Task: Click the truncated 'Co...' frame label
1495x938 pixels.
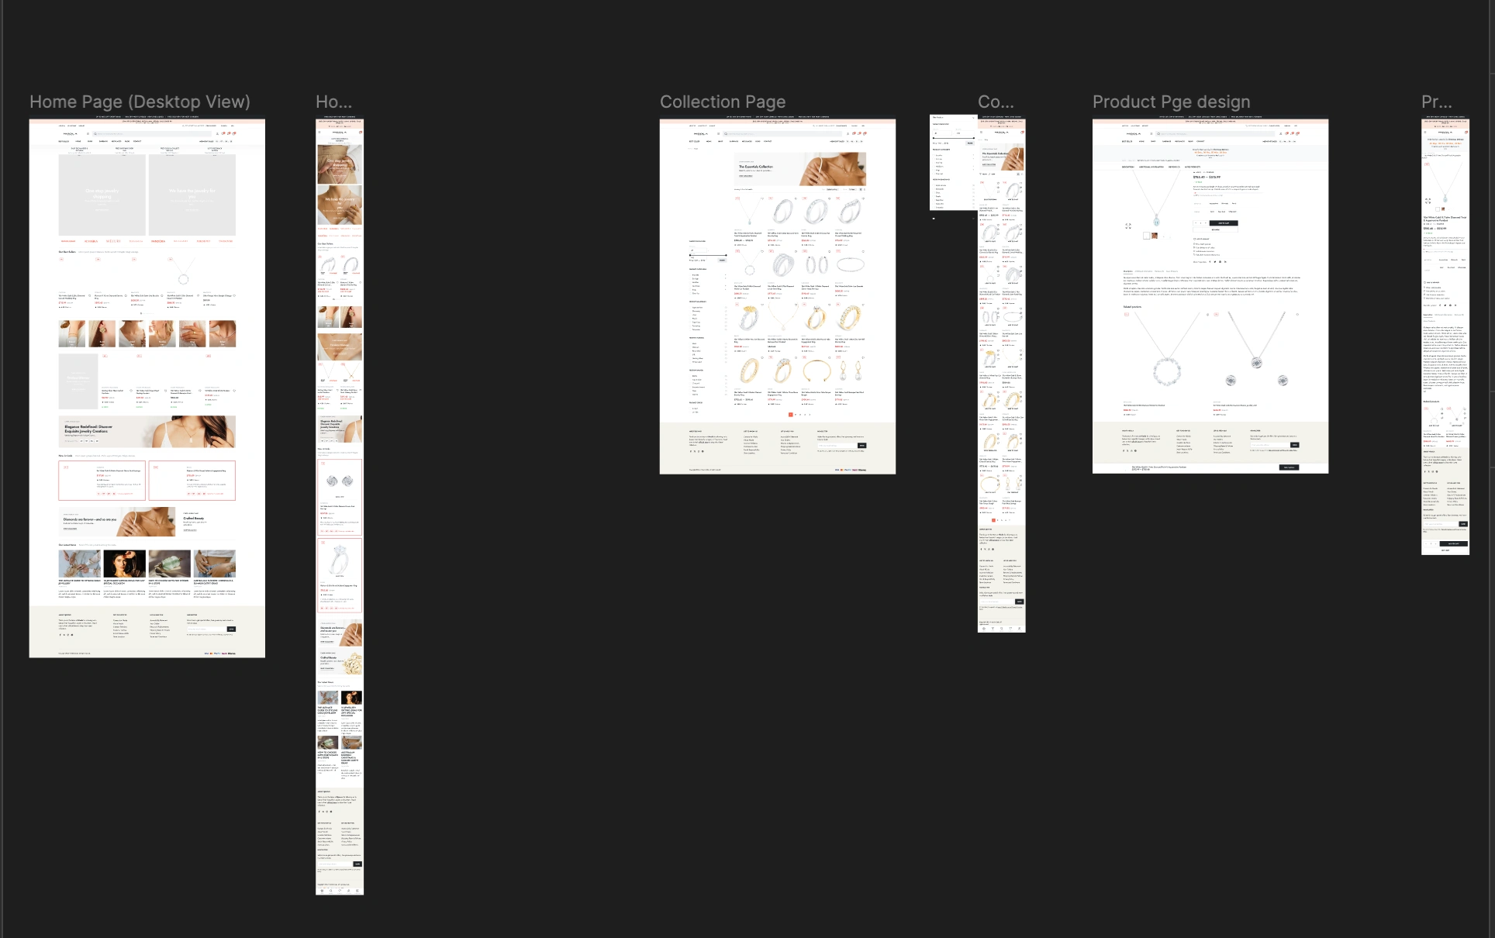Action: 996,102
